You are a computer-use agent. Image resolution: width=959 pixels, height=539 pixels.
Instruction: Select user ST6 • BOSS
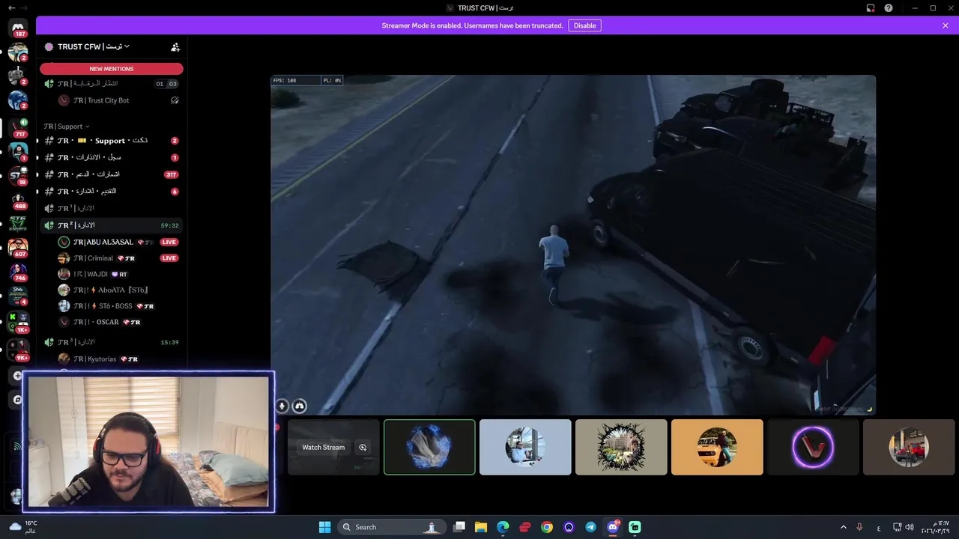pos(118,306)
